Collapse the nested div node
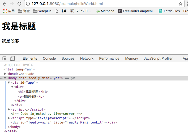This screenshot has width=188, height=133. (x=12, y=87)
